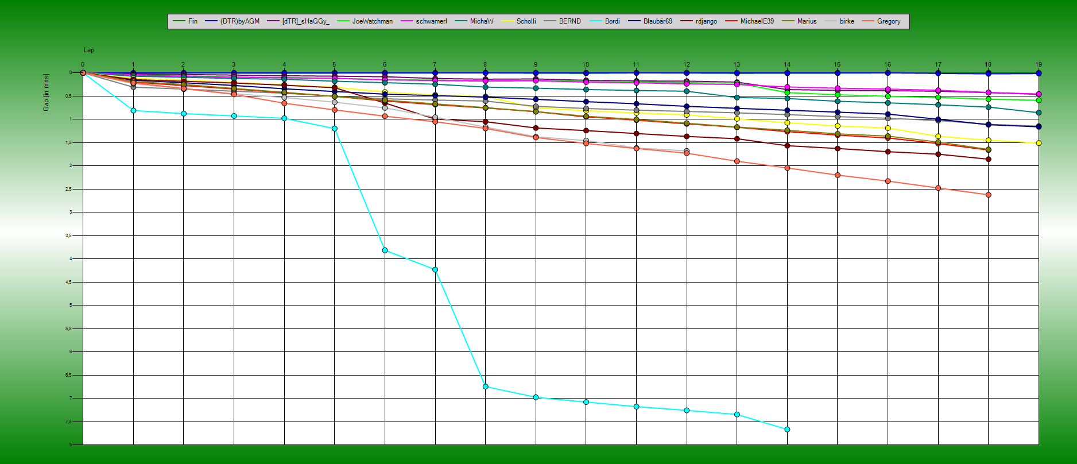The height and width of the screenshot is (464, 1077).
Task: Select Gregory's orange marker at lap 14
Action: [x=787, y=168]
